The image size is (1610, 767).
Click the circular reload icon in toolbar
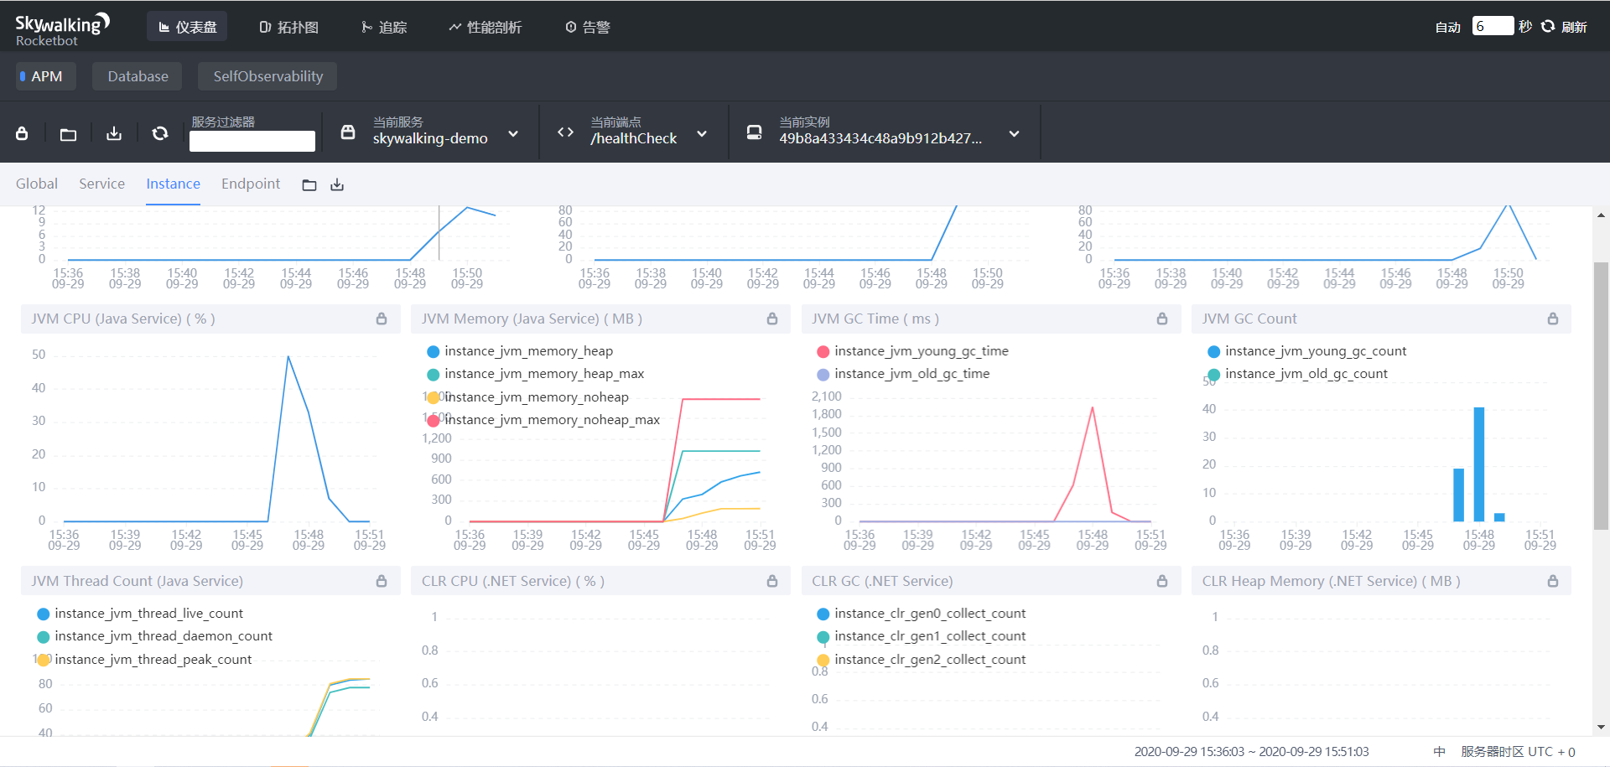(x=160, y=133)
